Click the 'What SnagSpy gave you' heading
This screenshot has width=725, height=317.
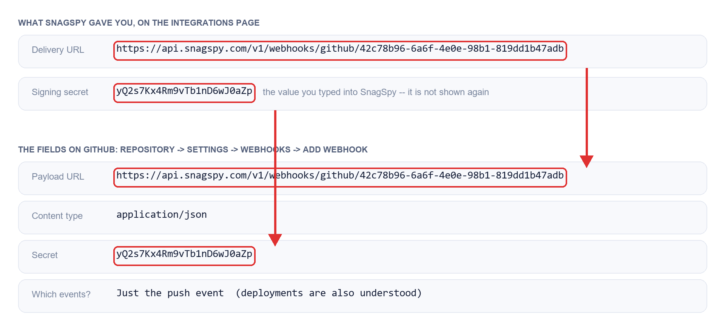139,23
